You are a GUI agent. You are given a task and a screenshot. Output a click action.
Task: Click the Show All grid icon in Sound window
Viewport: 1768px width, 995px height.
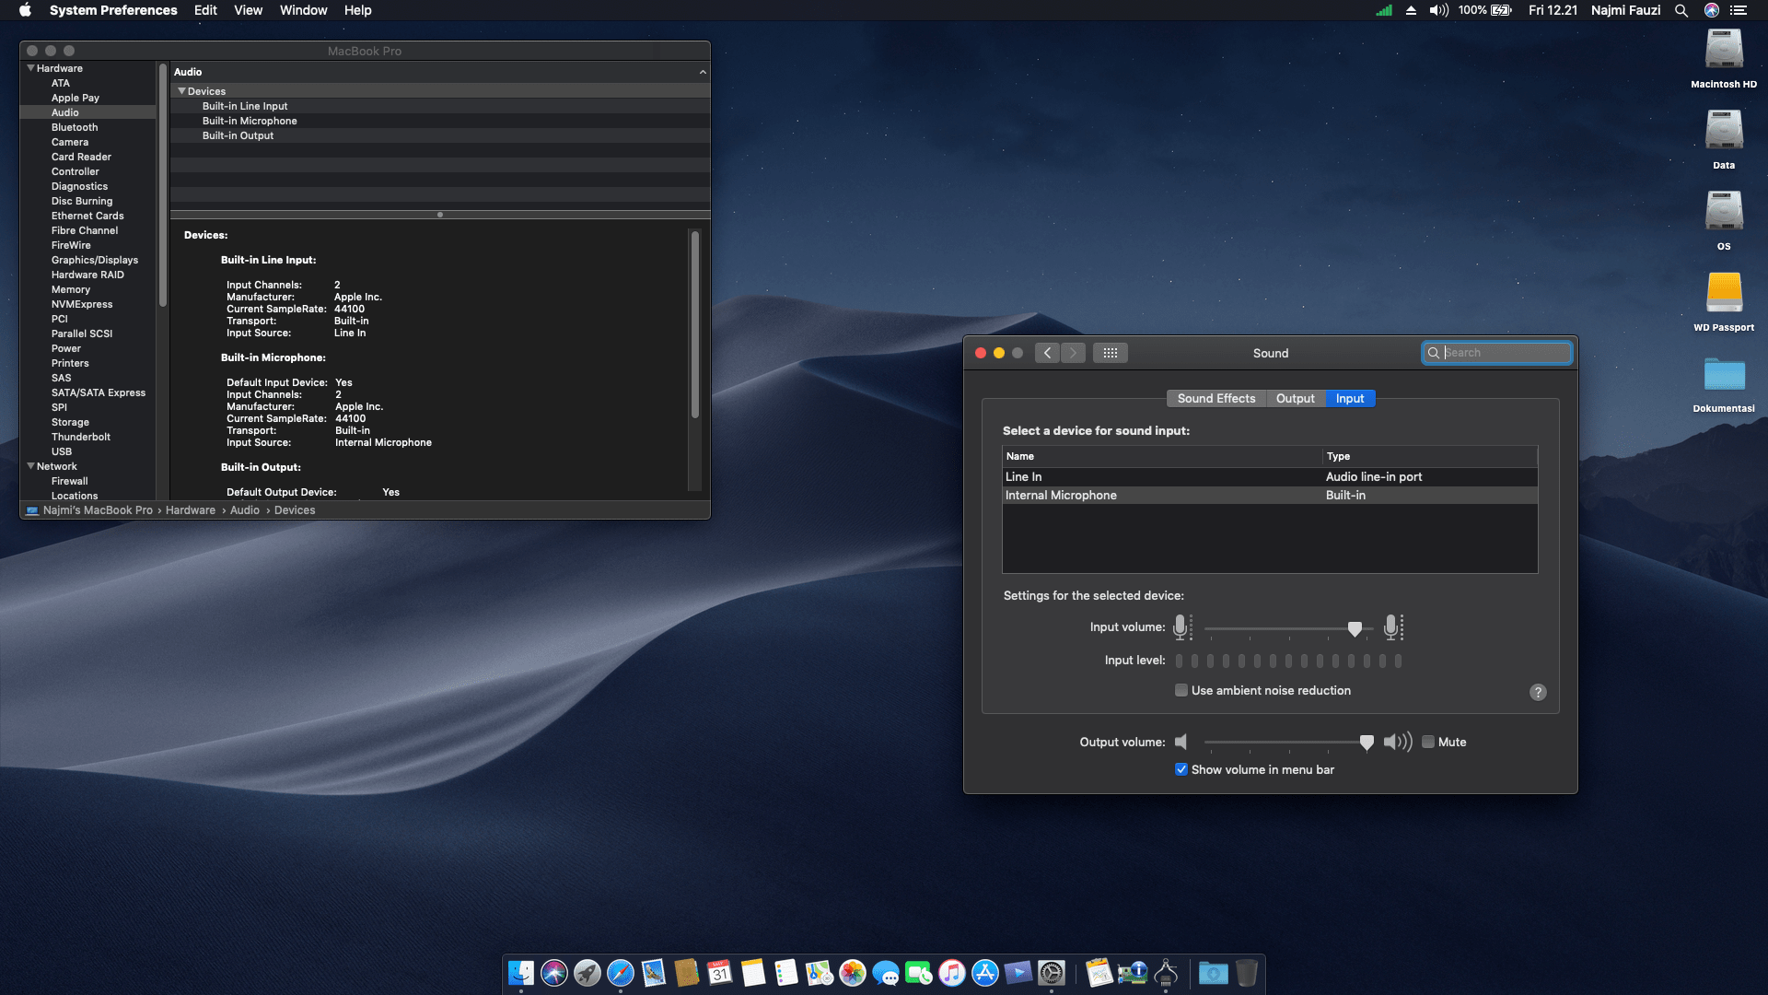(x=1110, y=353)
